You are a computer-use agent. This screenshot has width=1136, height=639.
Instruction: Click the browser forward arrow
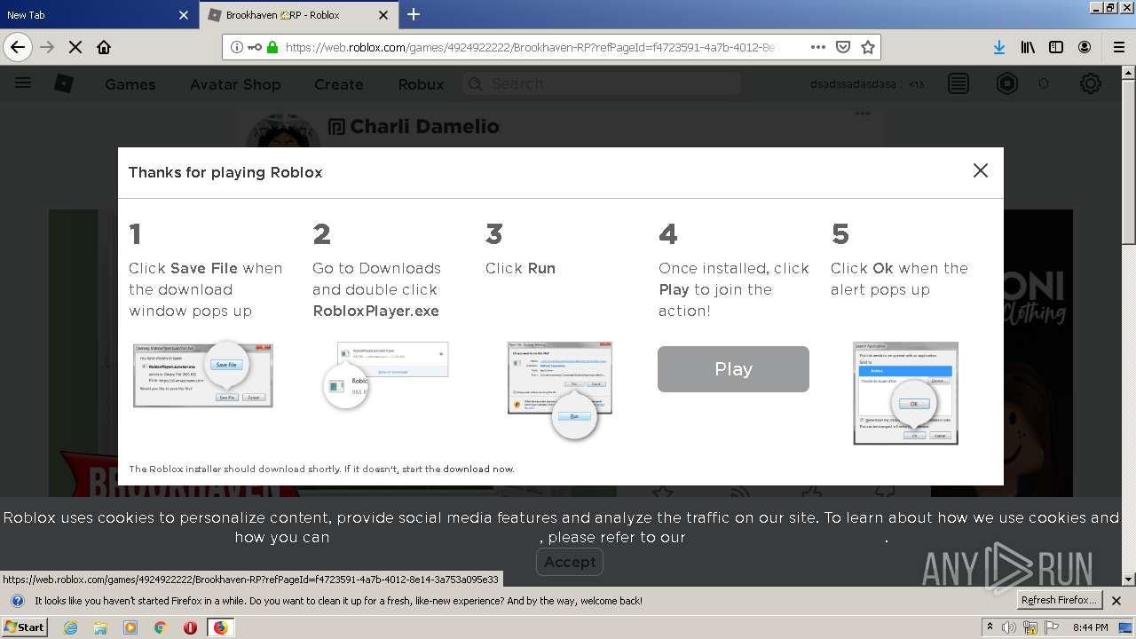click(x=47, y=47)
